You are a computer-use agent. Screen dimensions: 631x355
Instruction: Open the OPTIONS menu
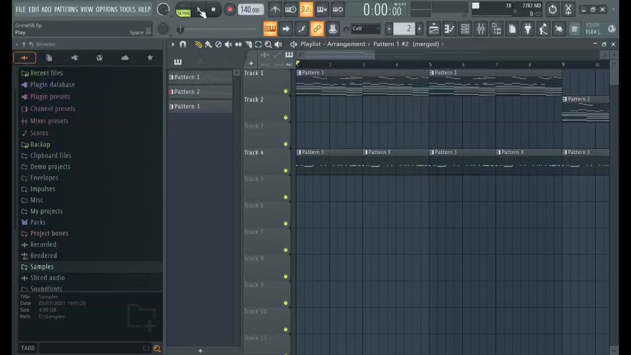pos(107,9)
